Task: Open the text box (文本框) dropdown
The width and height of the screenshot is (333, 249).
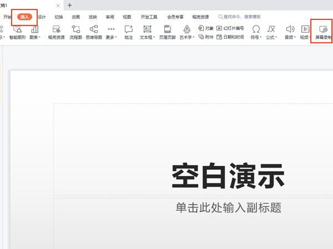Action: [x=147, y=37]
